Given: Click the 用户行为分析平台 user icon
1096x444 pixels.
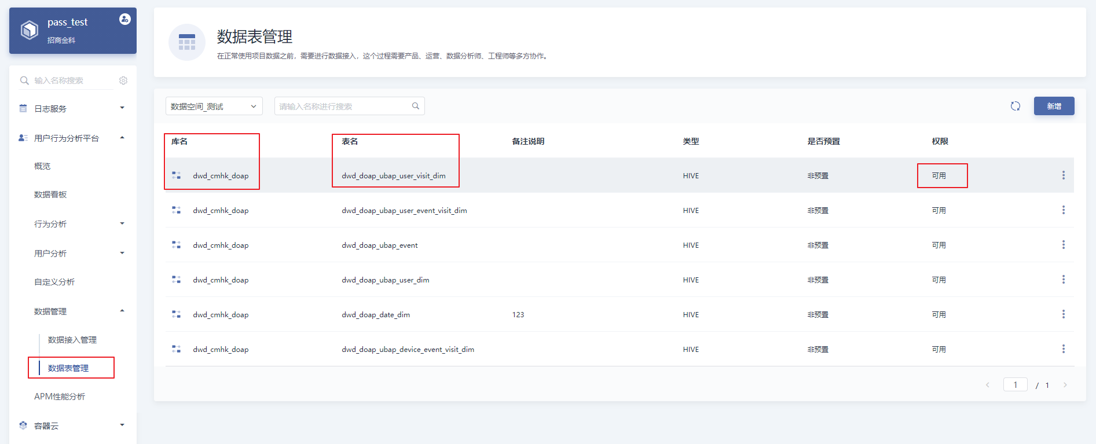Looking at the screenshot, I should pyautogui.click(x=23, y=138).
